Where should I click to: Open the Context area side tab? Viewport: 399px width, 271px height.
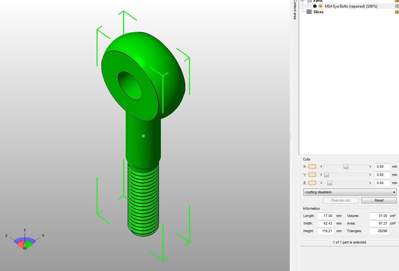click(x=295, y=9)
